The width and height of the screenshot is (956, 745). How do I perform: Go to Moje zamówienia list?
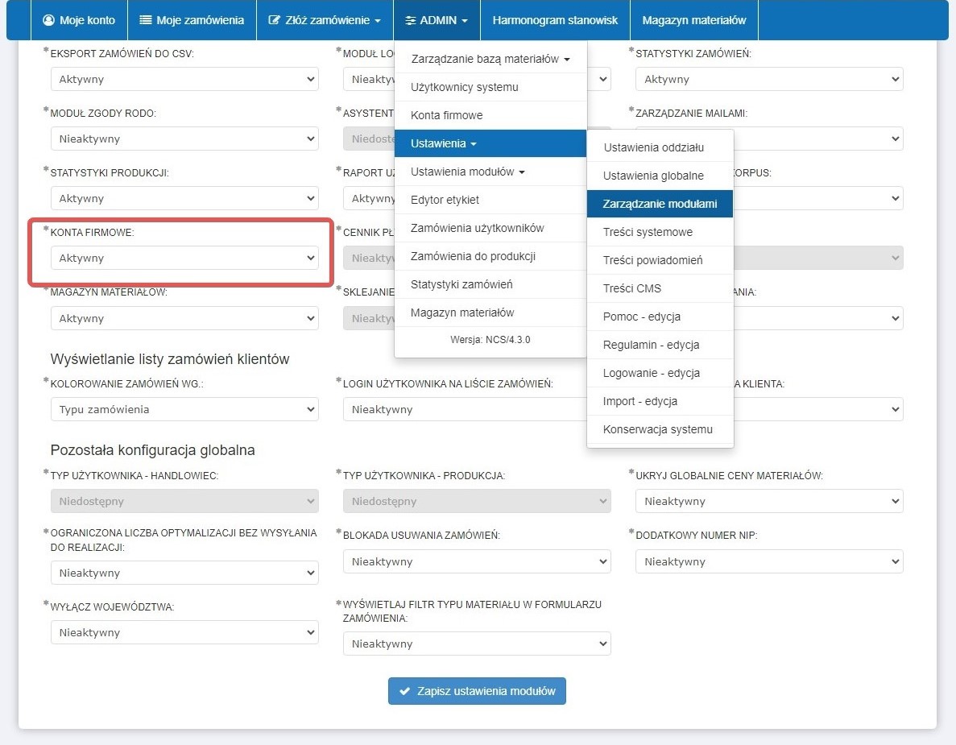point(192,20)
